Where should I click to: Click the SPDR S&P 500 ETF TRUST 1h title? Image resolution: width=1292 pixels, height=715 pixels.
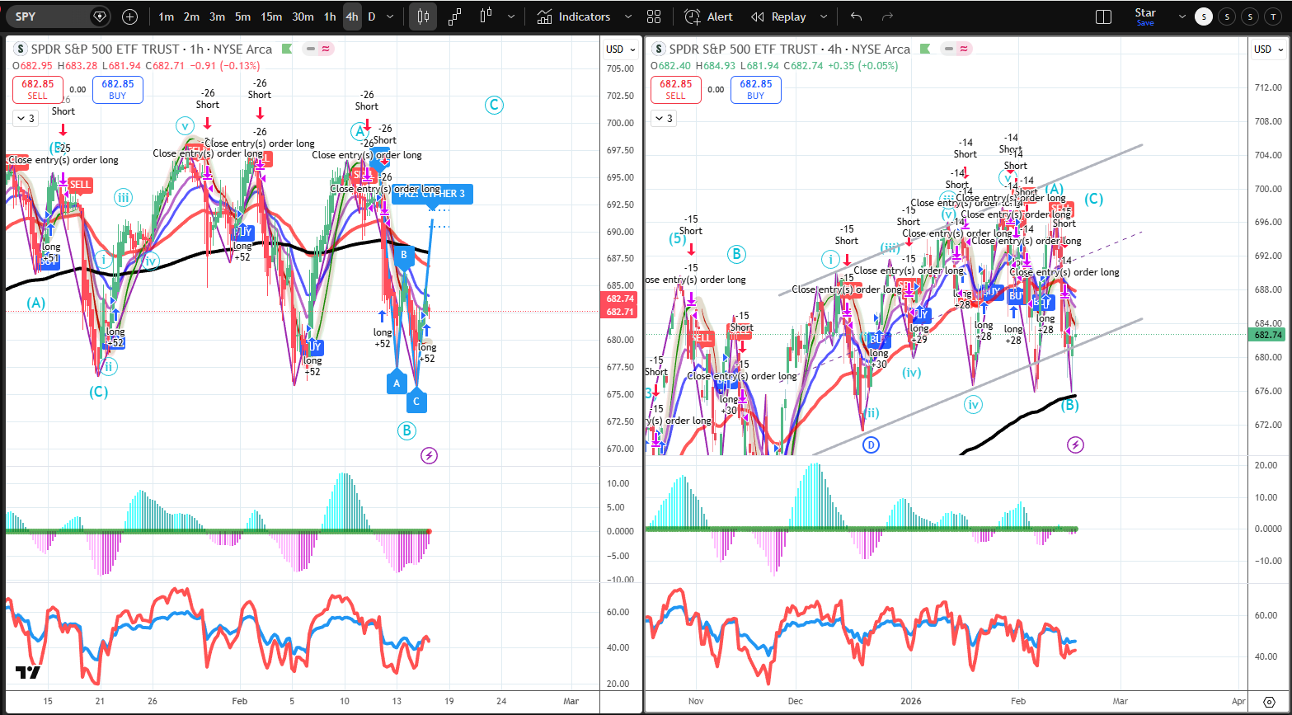click(152, 49)
